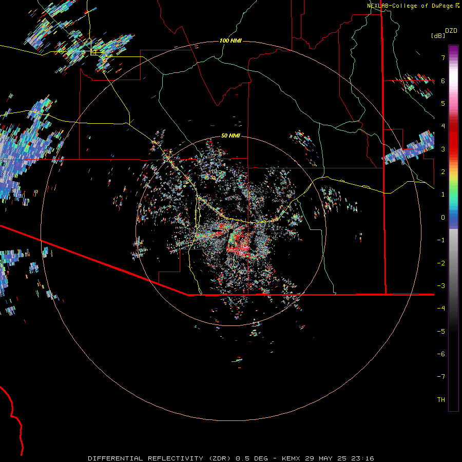This screenshot has height=462, width=462.
Task: Click the legend value -1 label
Action: click(x=441, y=240)
